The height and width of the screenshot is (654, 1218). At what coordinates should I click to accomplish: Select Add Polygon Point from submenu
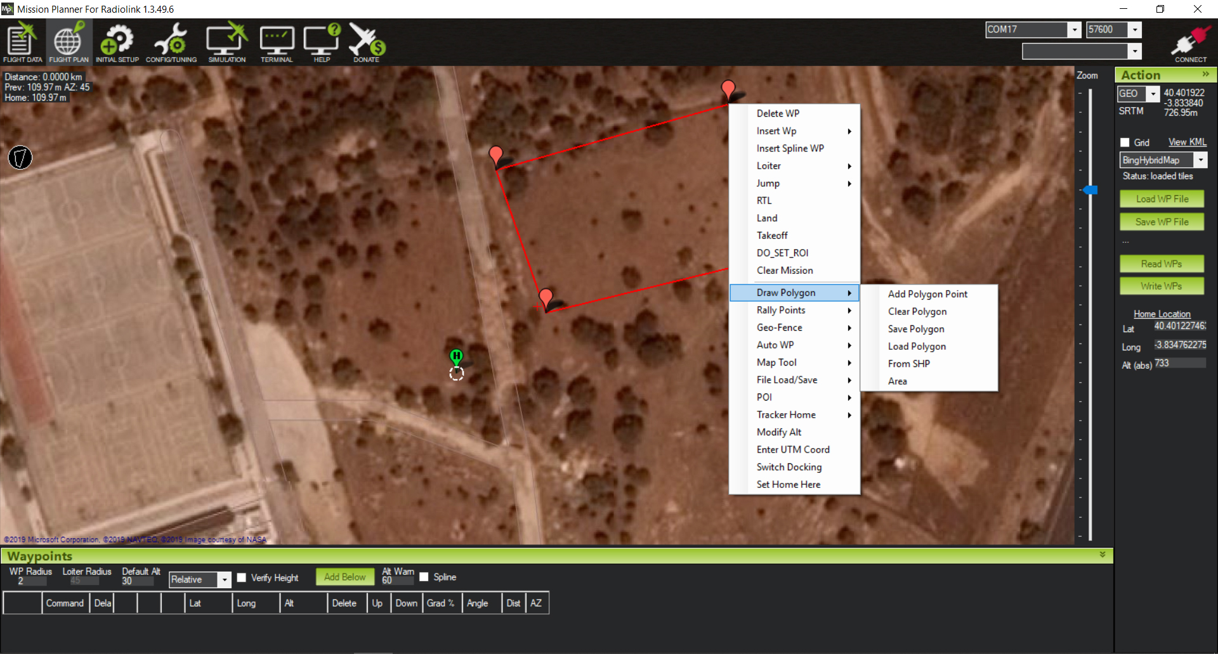pyautogui.click(x=927, y=294)
